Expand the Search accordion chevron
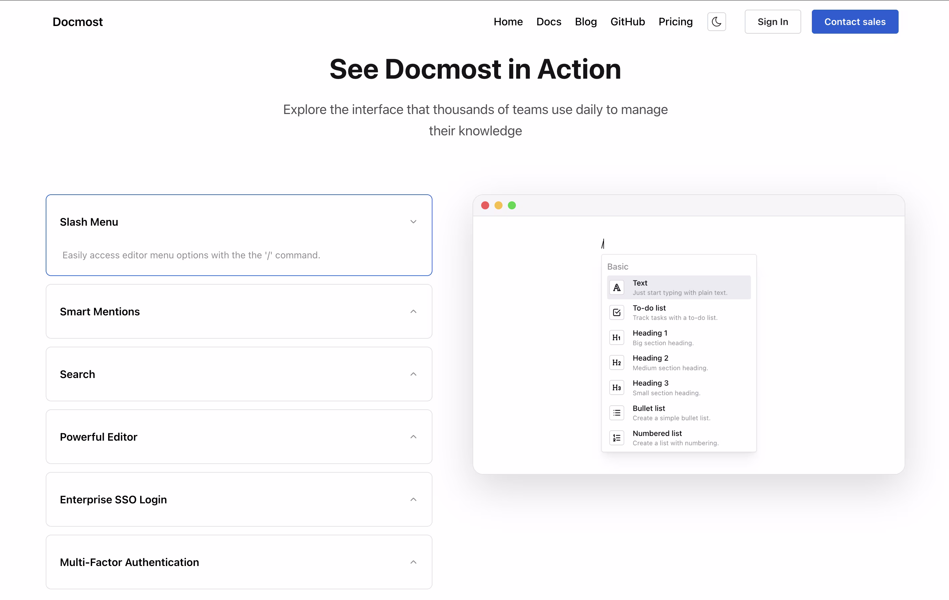949x600 pixels. pos(413,374)
